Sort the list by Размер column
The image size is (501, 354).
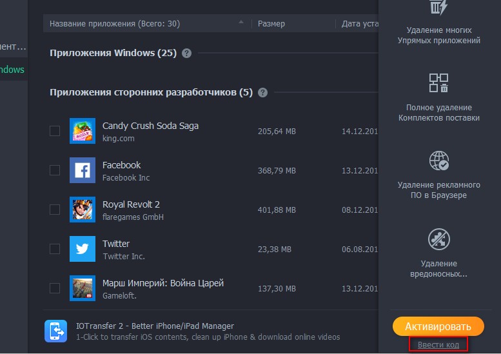(271, 24)
